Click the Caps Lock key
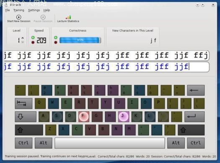220x163 pixels. 26,117
